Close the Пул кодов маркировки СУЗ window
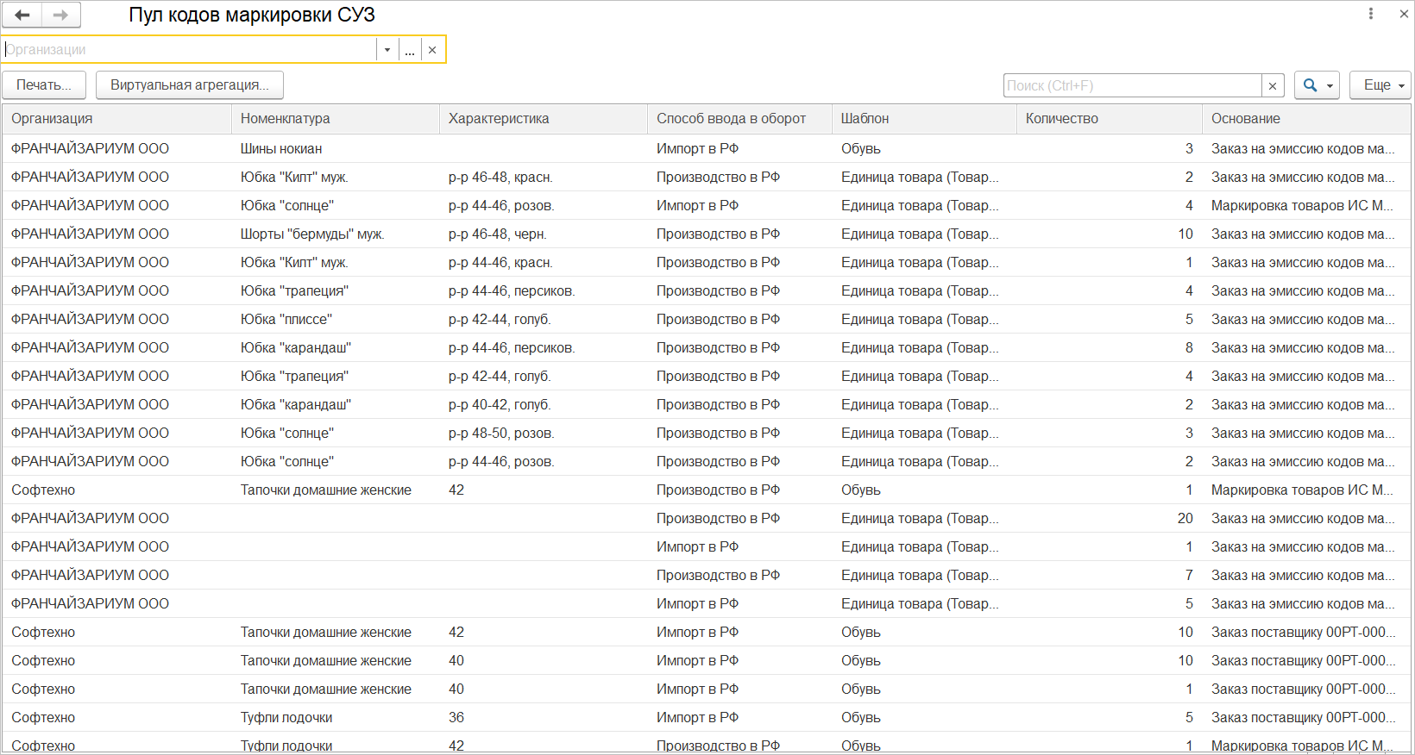 pyautogui.click(x=1403, y=14)
